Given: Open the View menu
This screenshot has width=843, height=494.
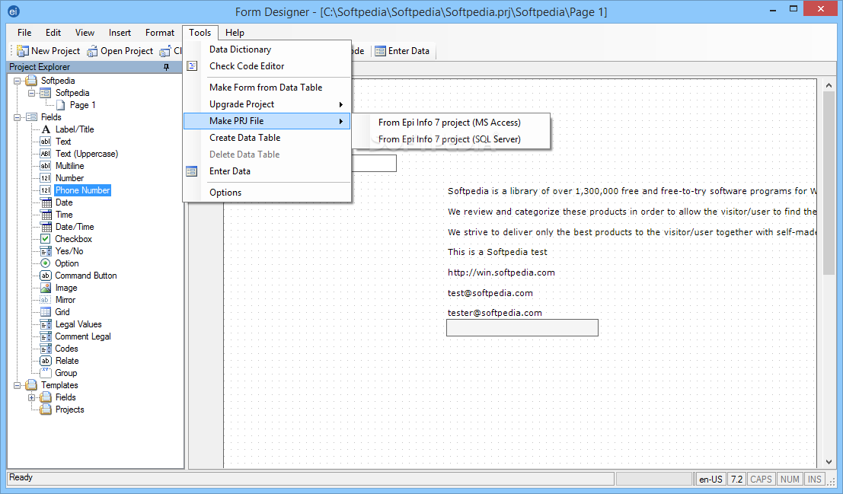Looking at the screenshot, I should pos(85,33).
